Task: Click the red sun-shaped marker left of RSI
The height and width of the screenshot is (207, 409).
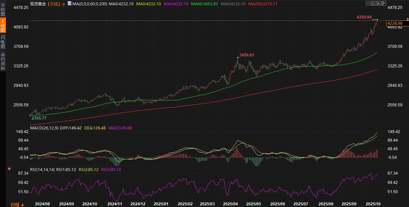Action: pyautogui.click(x=9, y=169)
